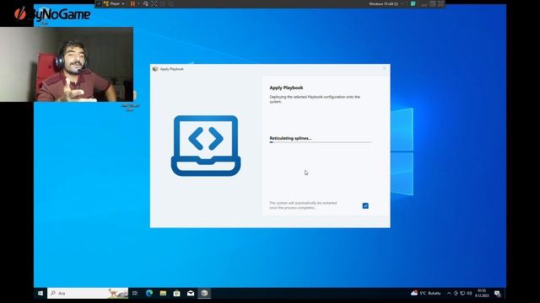Select the Apply Playbook app on the taskbar

click(x=204, y=293)
